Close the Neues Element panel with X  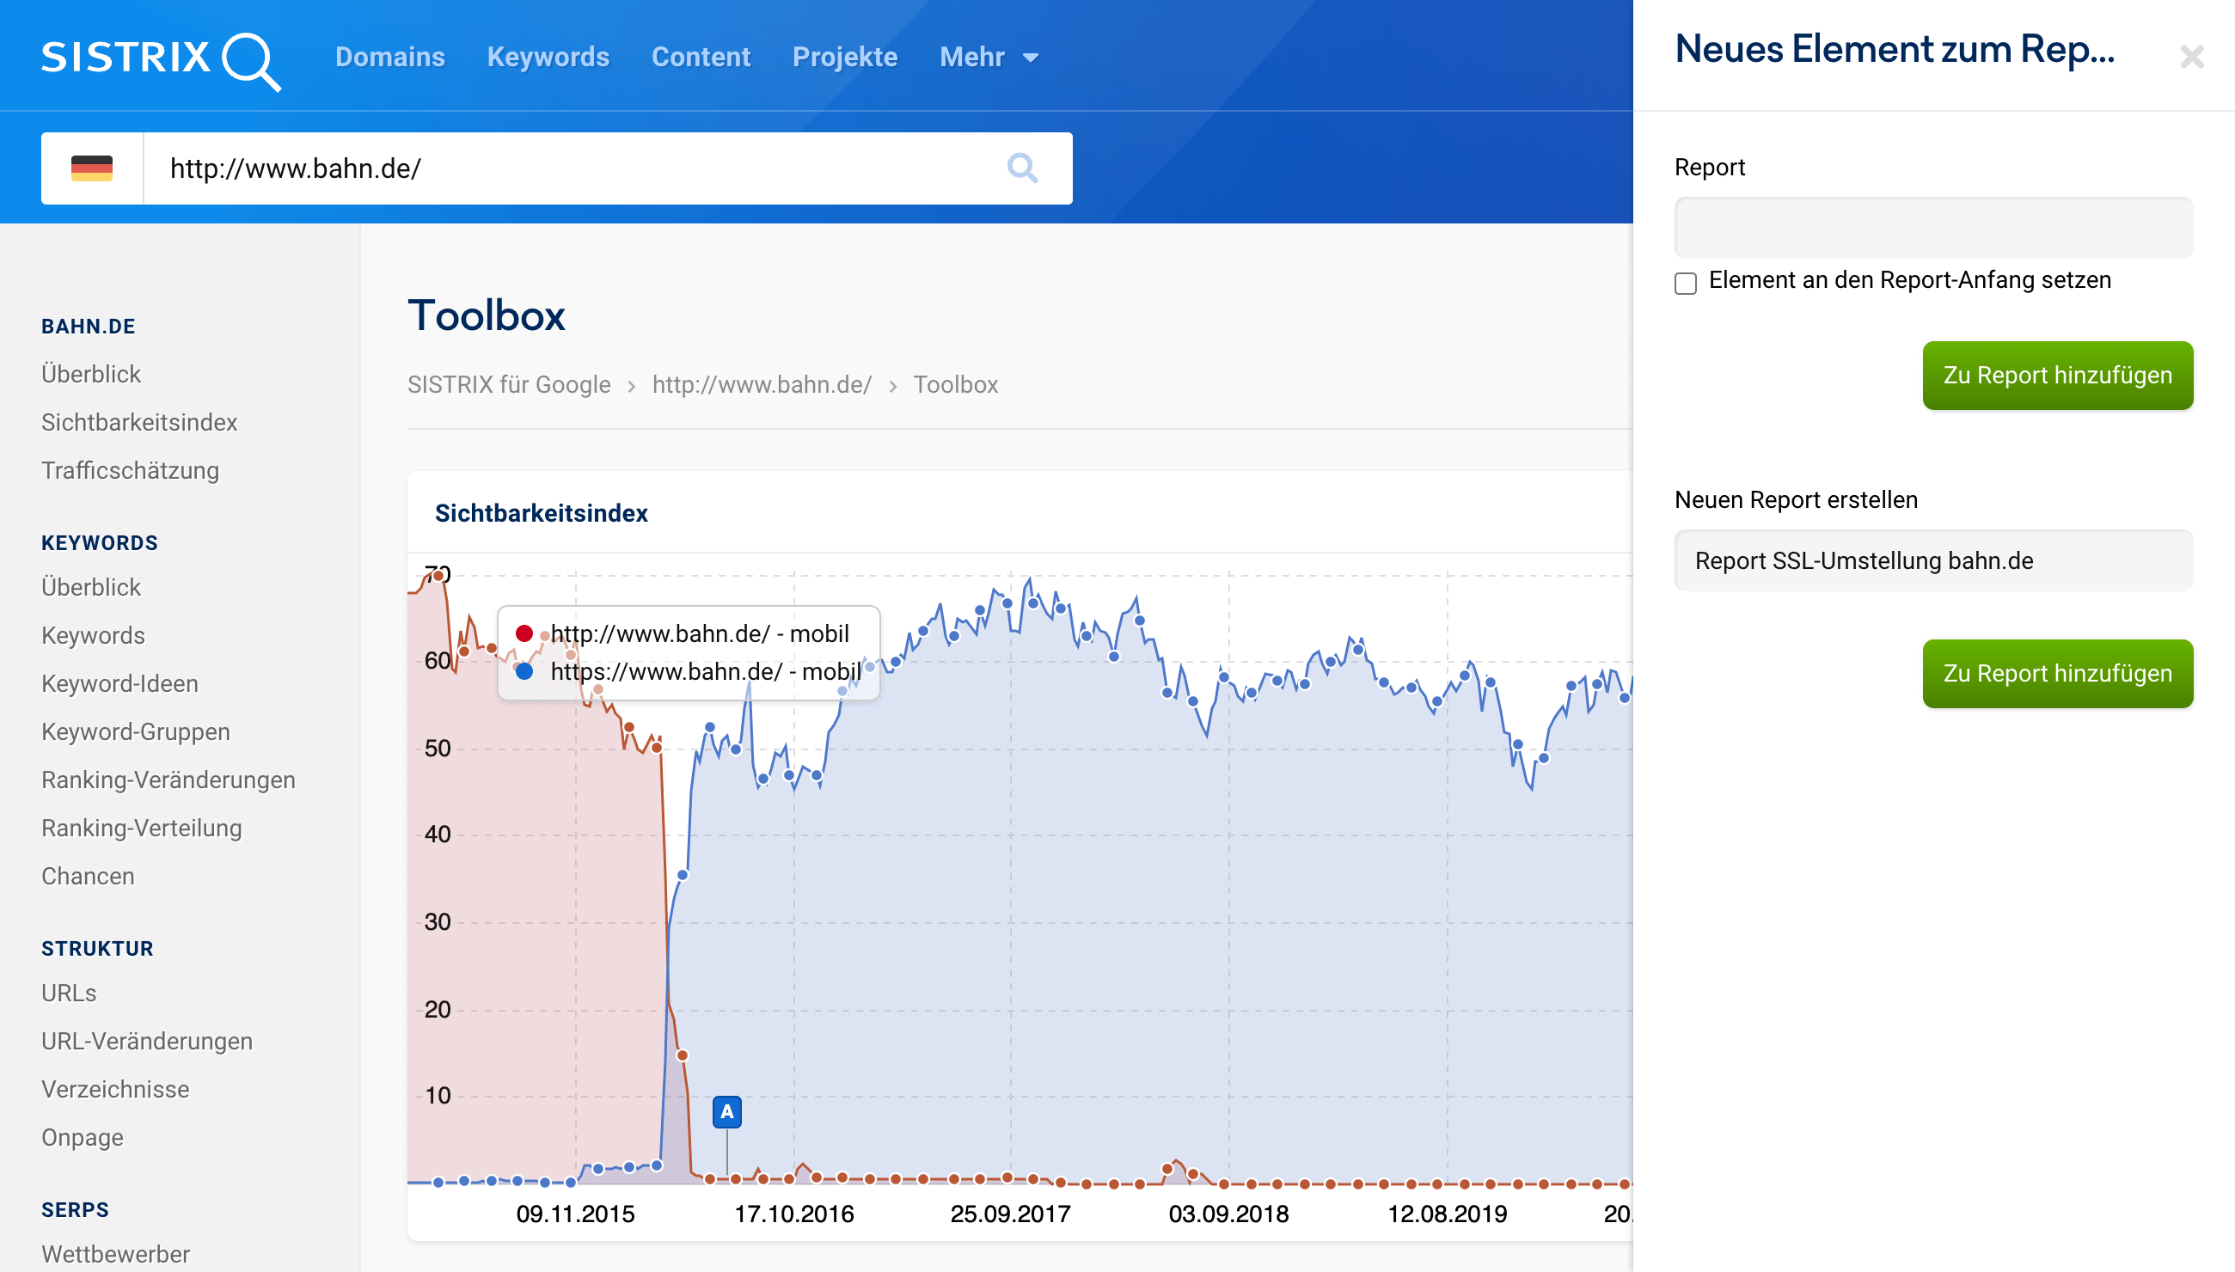(2190, 58)
